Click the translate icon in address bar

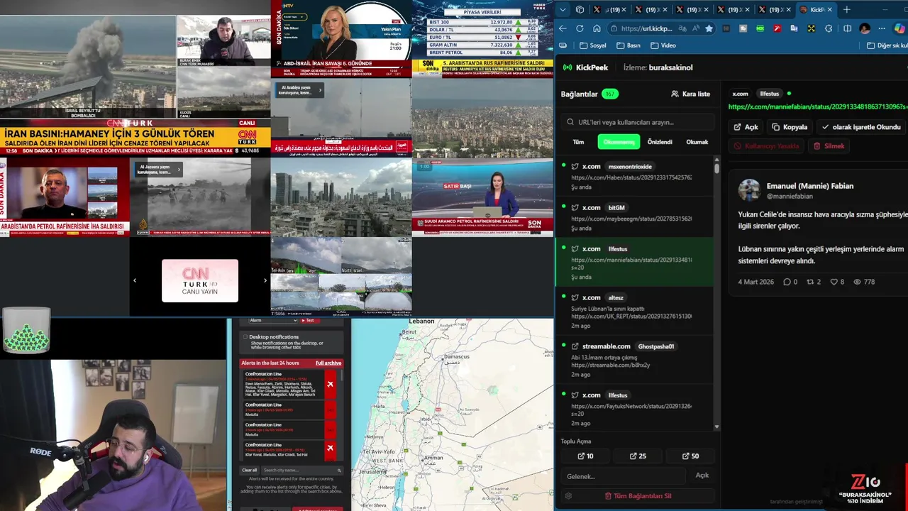(681, 28)
